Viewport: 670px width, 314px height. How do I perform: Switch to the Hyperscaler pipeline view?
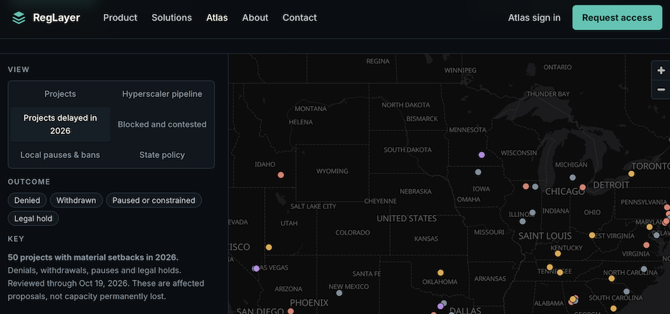(x=162, y=94)
